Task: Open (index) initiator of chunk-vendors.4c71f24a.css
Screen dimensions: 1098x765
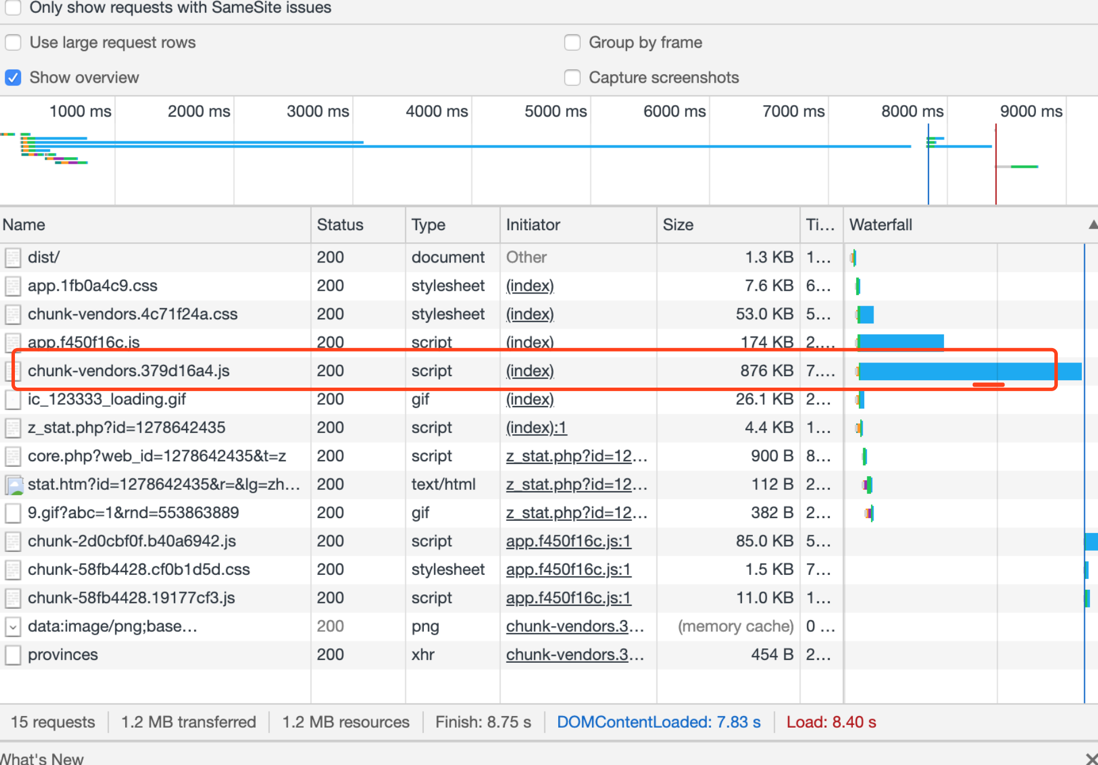Action: [529, 314]
